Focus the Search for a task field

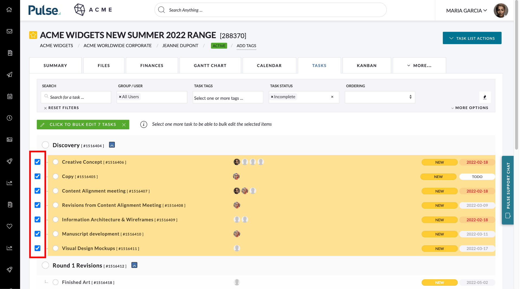[76, 97]
